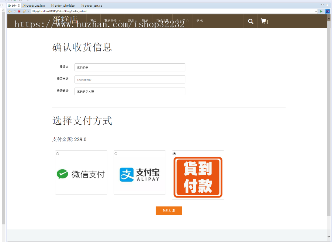Click the 退出 logout link
The image size is (332, 242).
tap(199, 21)
